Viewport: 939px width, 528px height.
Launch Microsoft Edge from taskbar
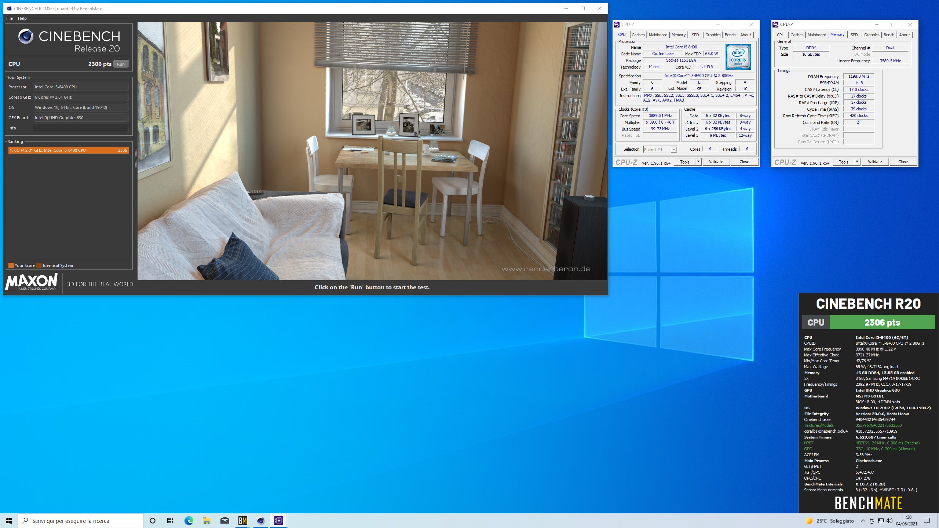pyautogui.click(x=189, y=521)
